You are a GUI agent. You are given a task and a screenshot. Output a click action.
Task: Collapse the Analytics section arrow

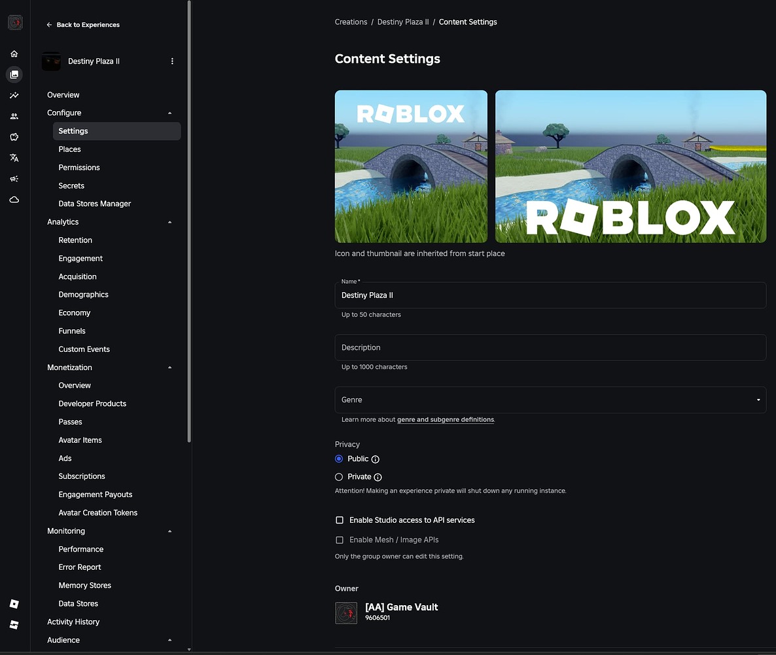tap(169, 222)
